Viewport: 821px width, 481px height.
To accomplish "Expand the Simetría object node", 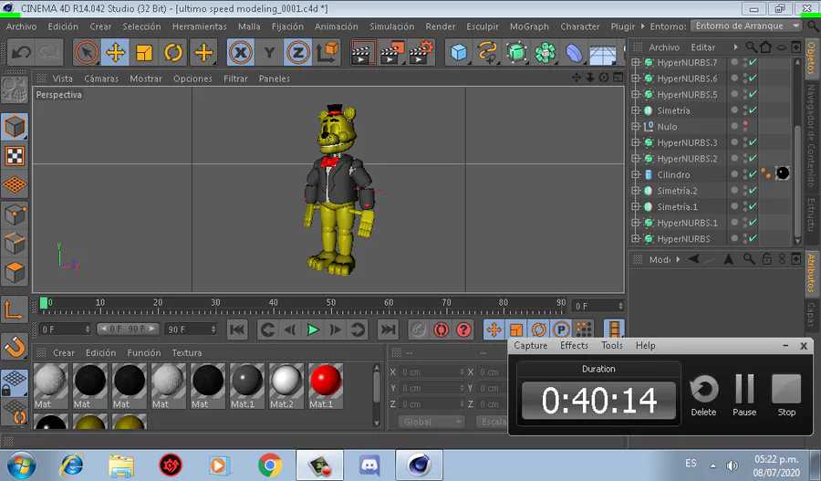I will 635,110.
